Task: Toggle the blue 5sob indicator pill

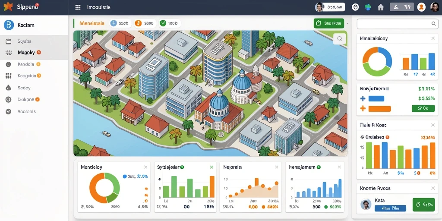Action: [120, 23]
